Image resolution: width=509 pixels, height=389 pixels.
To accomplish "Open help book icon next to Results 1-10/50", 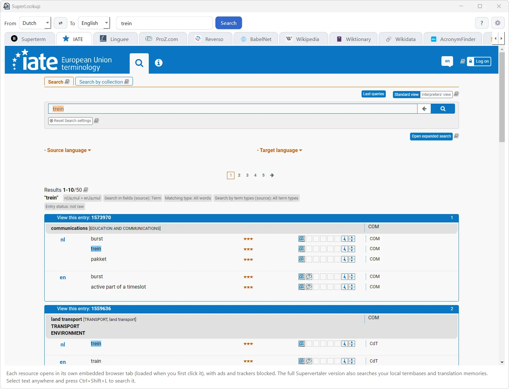I will (x=86, y=190).
